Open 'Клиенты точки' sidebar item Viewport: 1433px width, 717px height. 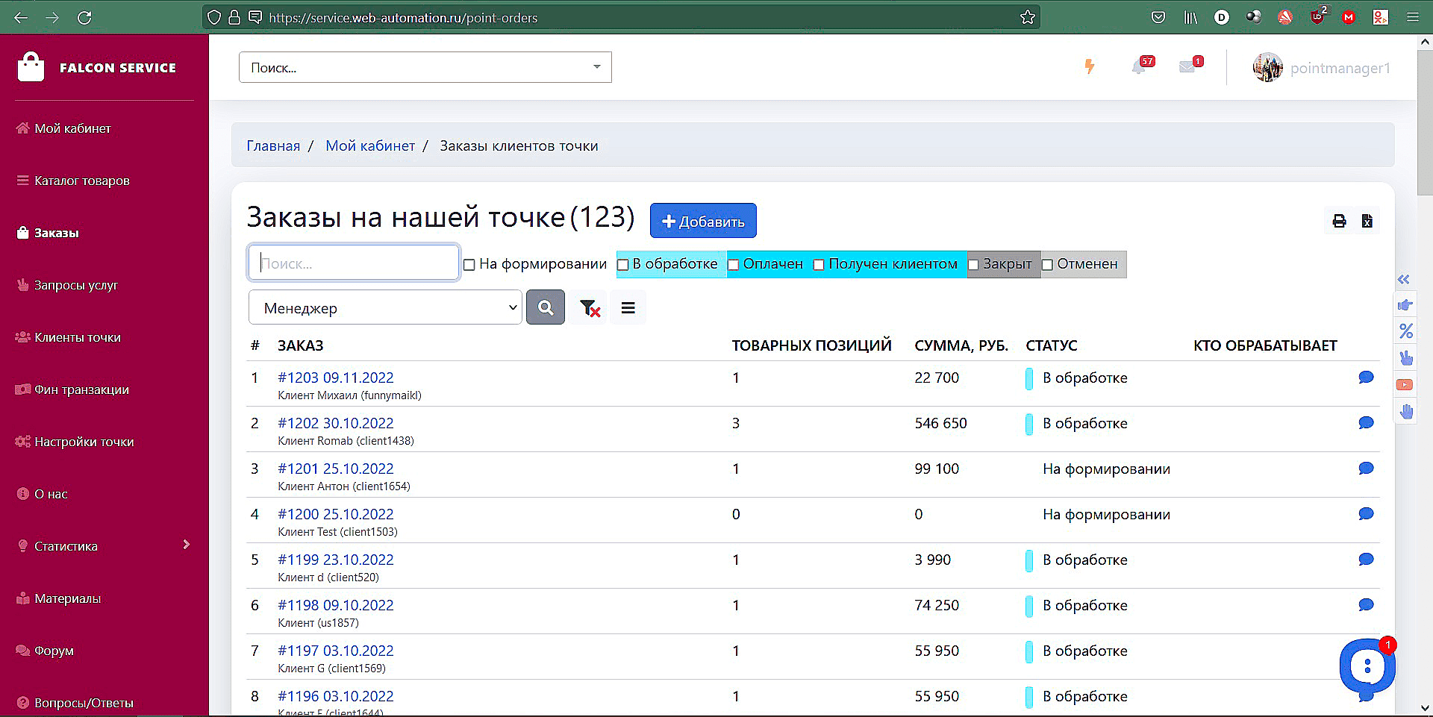(77, 337)
